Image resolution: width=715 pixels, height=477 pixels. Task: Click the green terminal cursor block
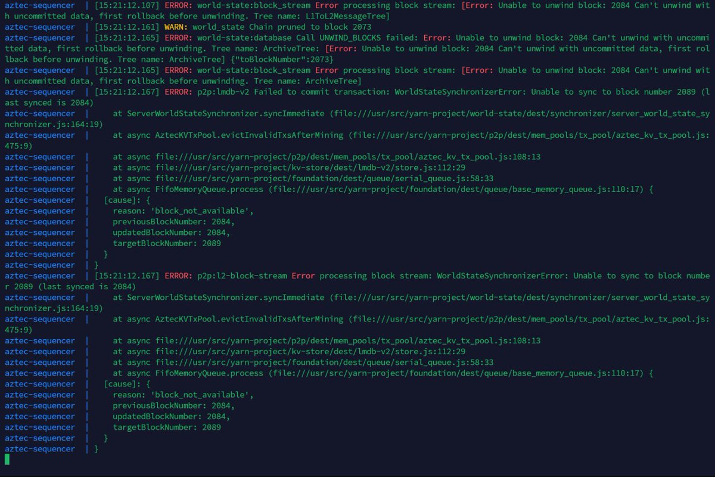pyautogui.click(x=7, y=459)
